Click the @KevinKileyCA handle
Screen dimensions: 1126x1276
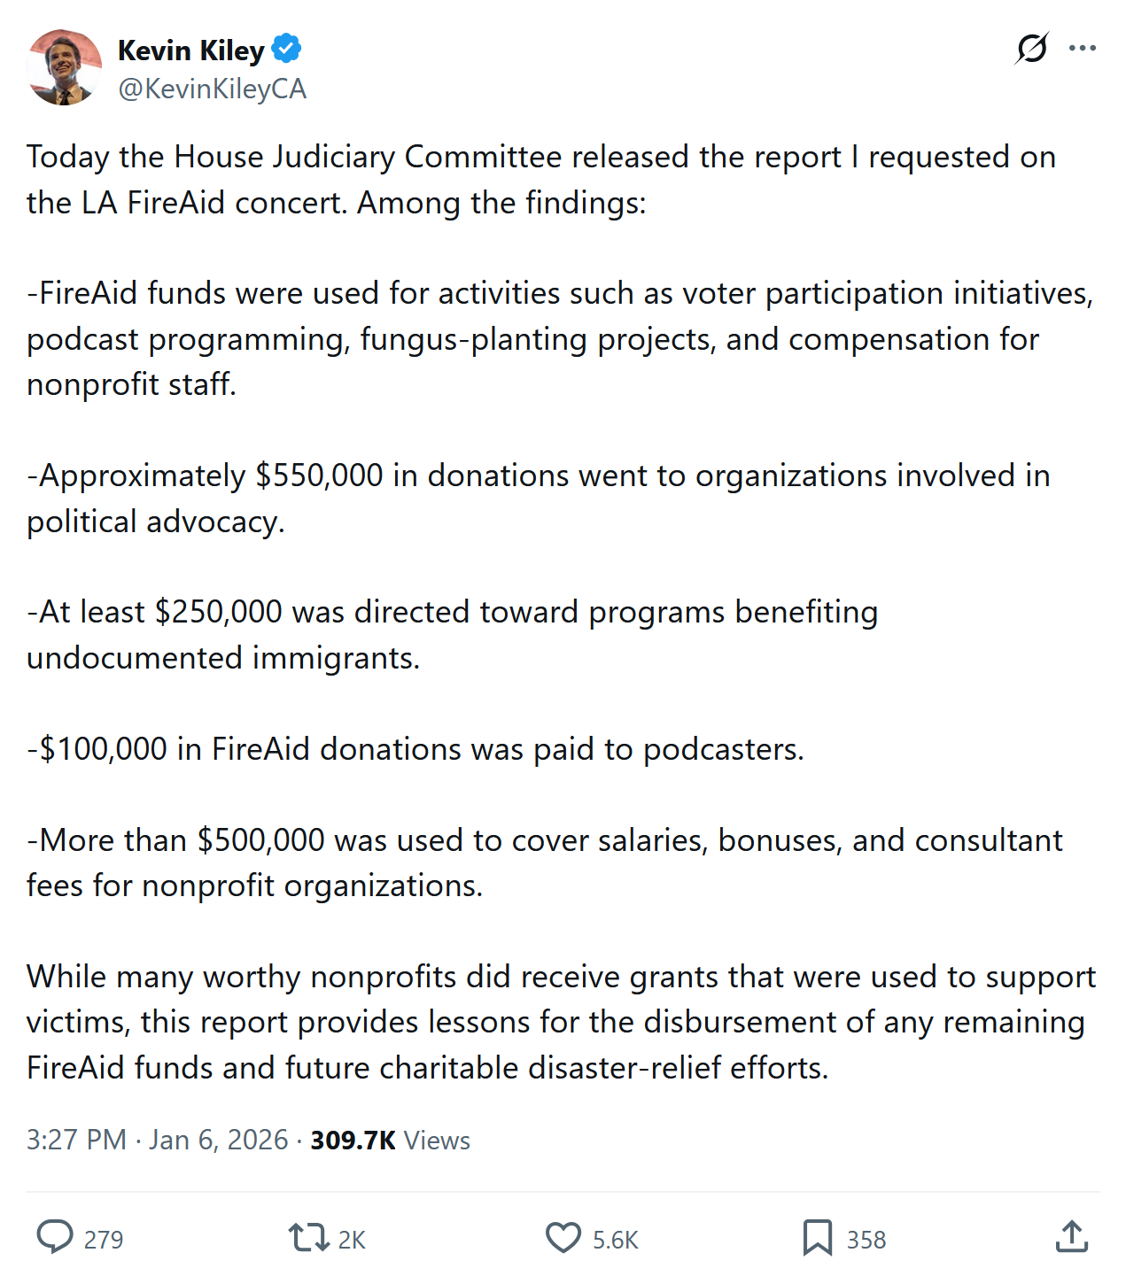coord(212,89)
